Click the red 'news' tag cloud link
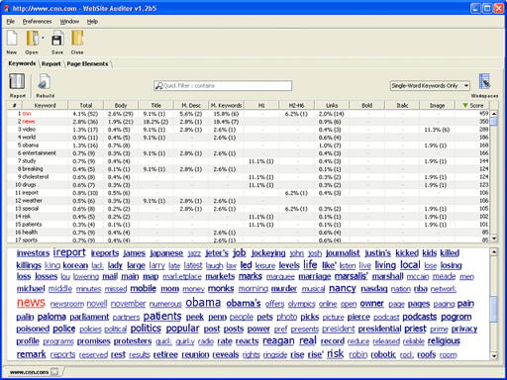The height and width of the screenshot is (380, 507). coord(31,302)
